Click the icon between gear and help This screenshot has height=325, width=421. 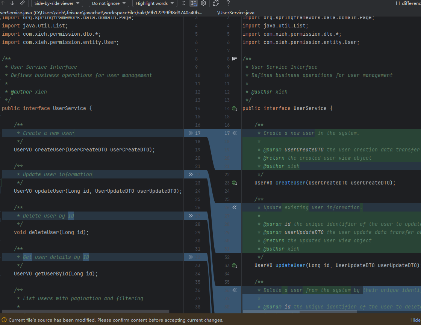[216, 3]
